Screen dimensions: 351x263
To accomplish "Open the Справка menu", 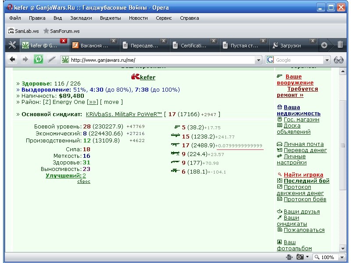I will [190, 18].
